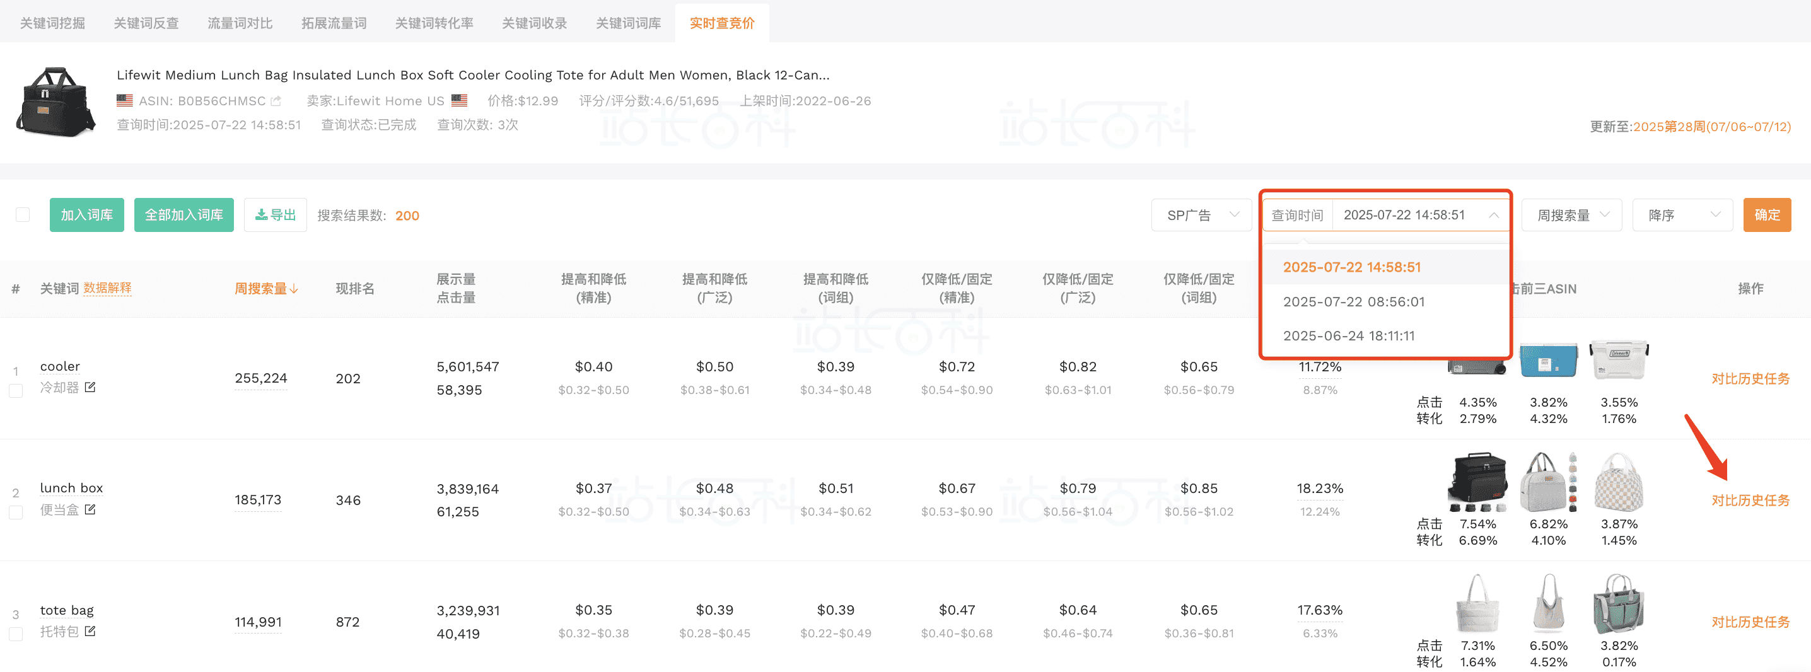Select query time 2025-07-22 14:58:51 option
Screen dimensions: 1811x672
(x=1385, y=267)
